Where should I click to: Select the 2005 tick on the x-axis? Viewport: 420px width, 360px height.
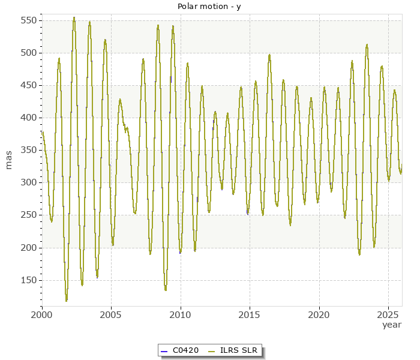[111, 314]
